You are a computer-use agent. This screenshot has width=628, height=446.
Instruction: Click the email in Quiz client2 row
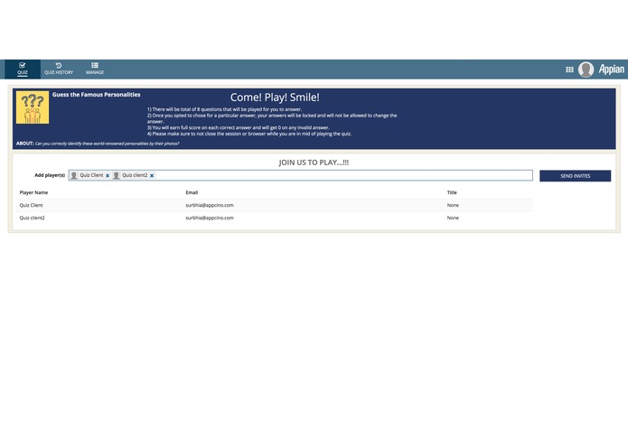coord(210,218)
